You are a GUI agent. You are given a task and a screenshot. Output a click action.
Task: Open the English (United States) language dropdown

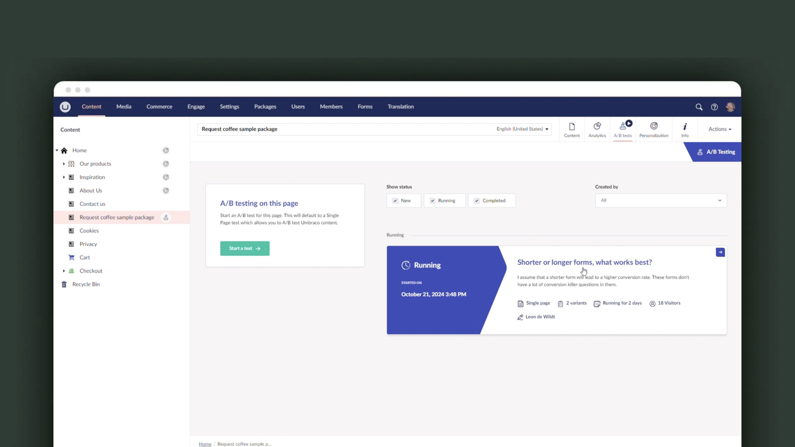(x=522, y=129)
